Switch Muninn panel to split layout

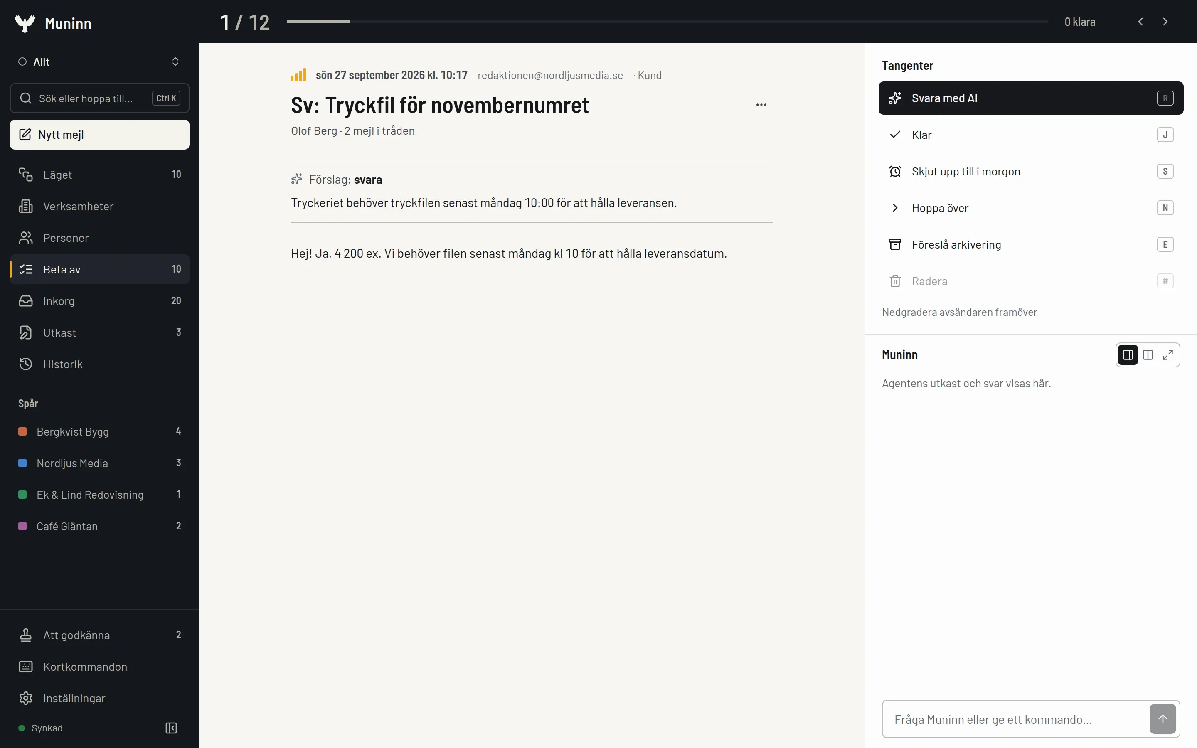click(x=1148, y=355)
